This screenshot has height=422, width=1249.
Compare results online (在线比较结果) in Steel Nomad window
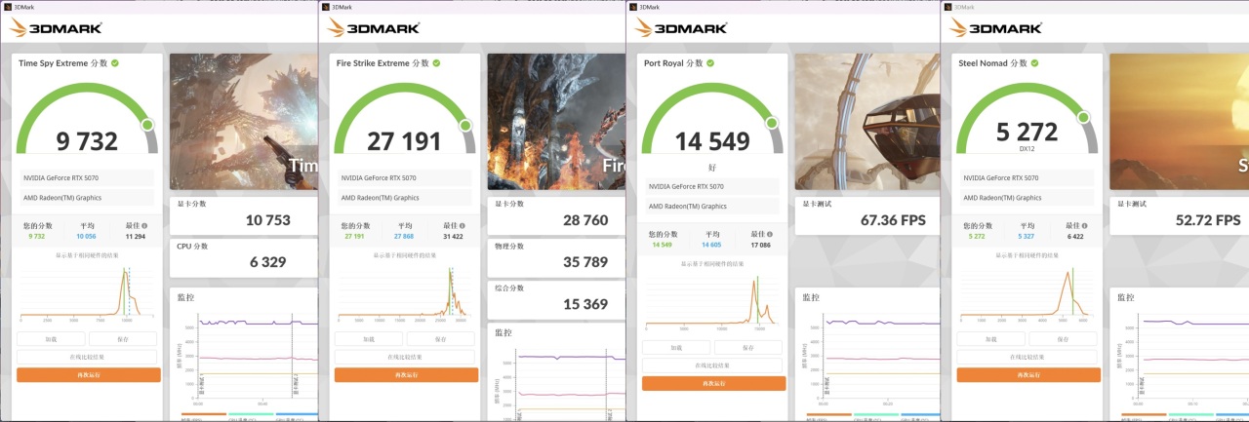(x=1027, y=357)
